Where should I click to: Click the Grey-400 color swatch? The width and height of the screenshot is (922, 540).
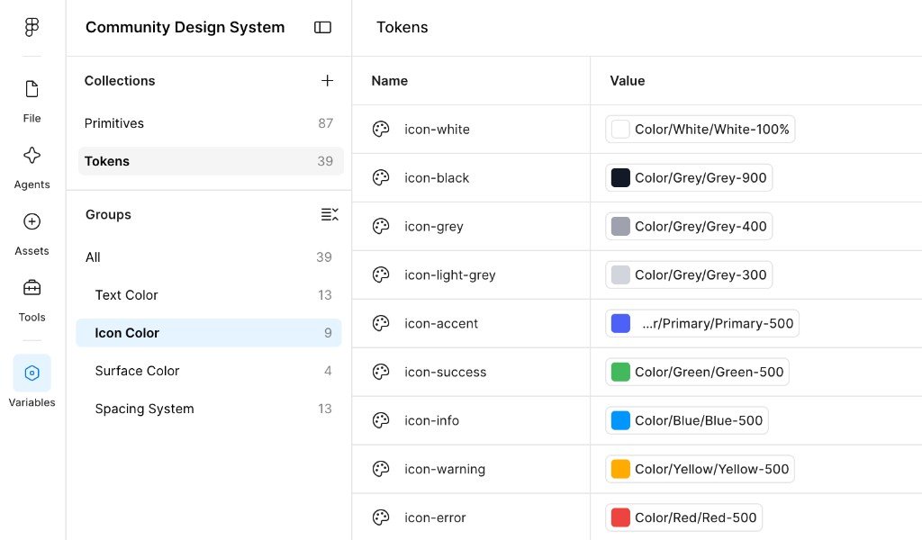pyautogui.click(x=620, y=226)
